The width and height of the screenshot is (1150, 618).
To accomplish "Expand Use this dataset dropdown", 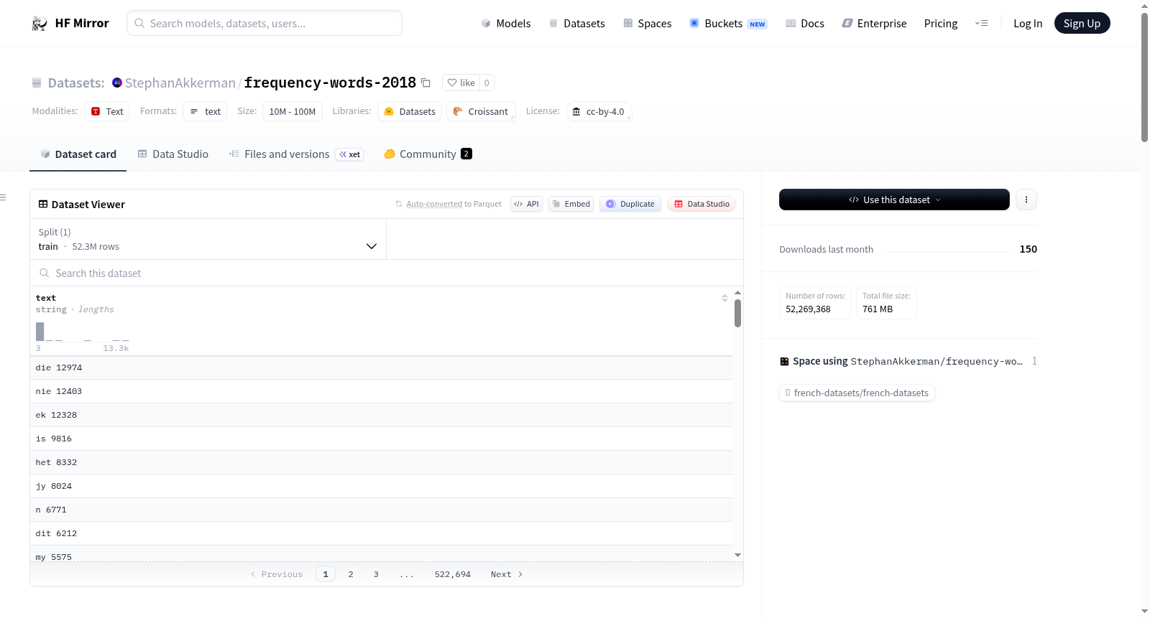I will coord(894,200).
